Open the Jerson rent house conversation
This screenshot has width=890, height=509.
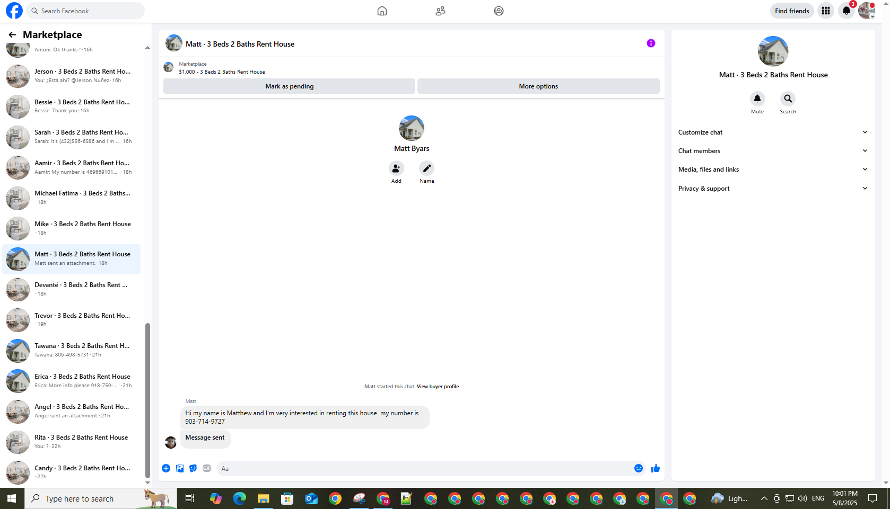[x=72, y=76]
